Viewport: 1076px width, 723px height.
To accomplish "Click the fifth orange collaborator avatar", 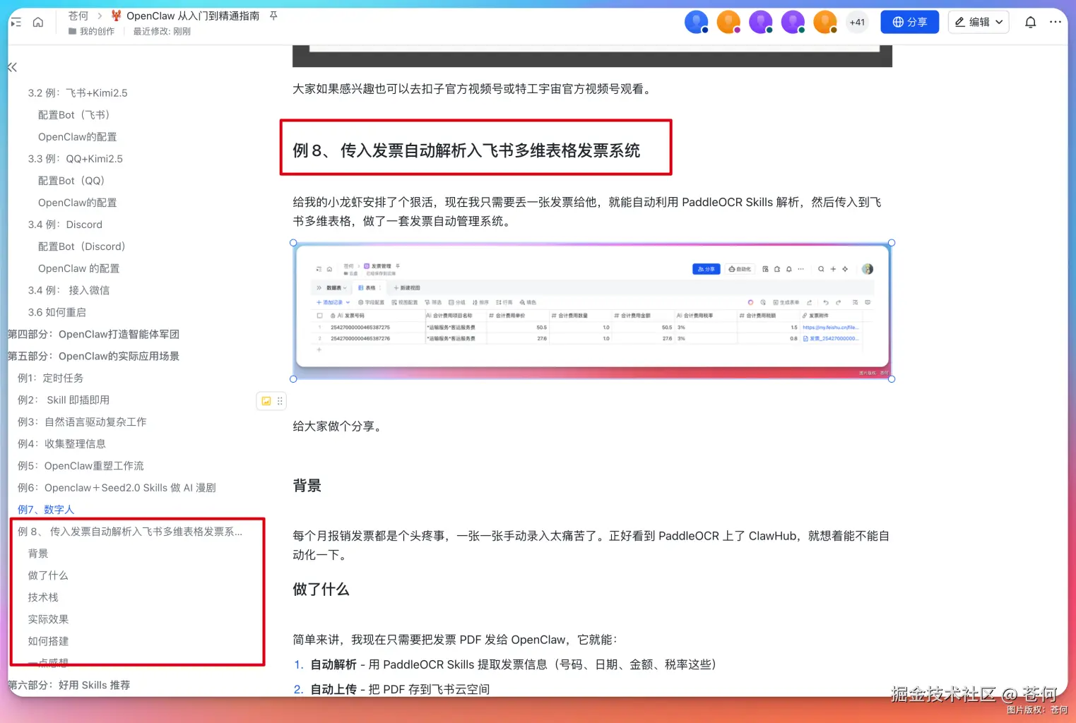I will point(824,23).
